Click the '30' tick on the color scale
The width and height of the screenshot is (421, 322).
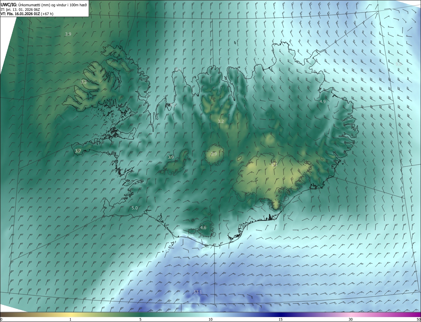click(351, 320)
